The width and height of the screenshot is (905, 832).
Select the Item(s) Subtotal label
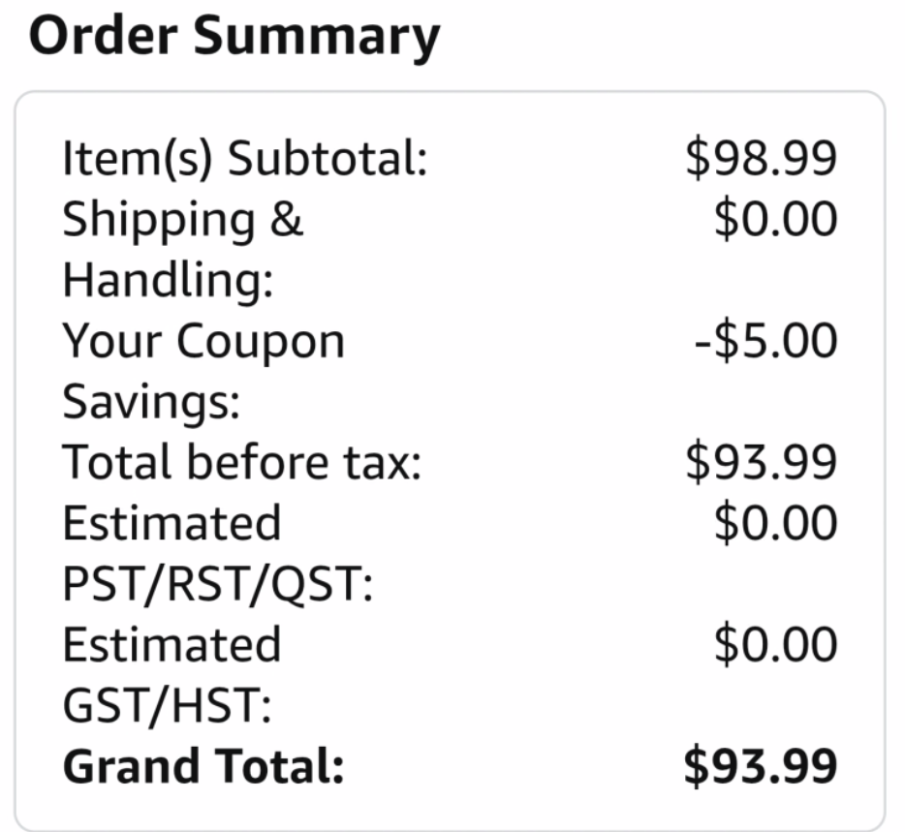click(x=245, y=159)
